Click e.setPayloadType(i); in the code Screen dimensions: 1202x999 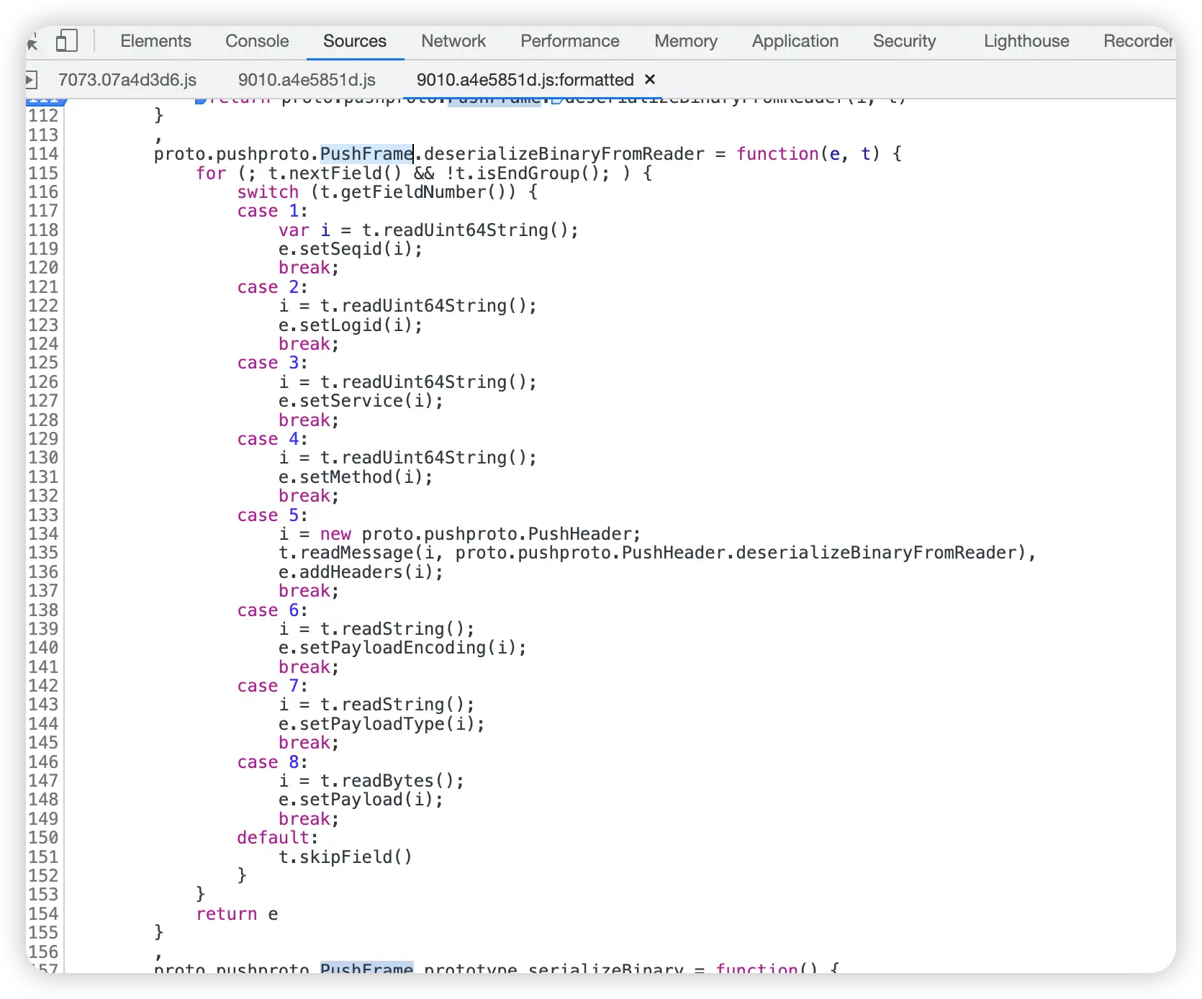381,724
